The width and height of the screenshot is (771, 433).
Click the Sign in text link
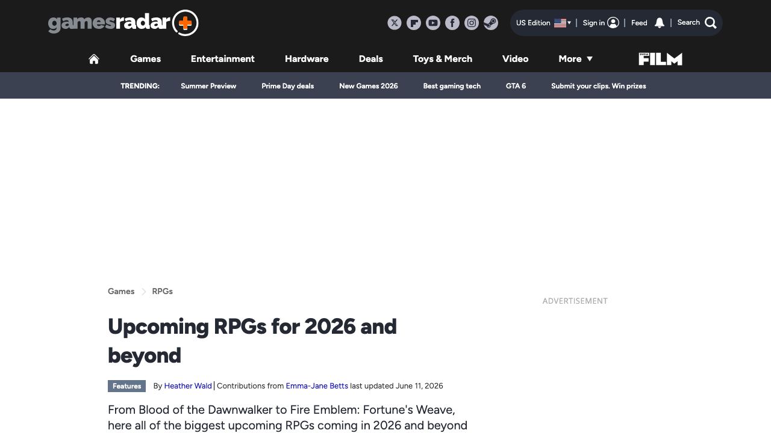(x=593, y=23)
